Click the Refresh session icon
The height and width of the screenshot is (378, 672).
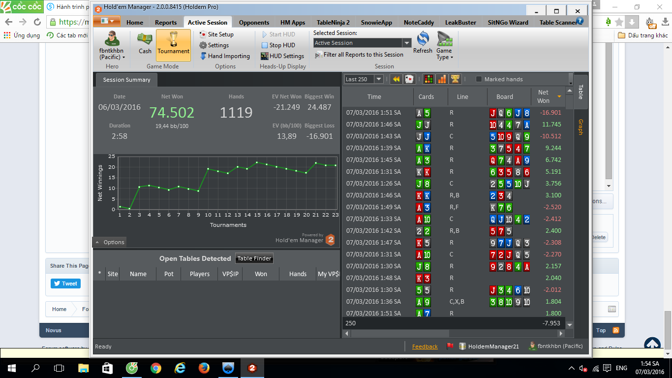coord(423,42)
